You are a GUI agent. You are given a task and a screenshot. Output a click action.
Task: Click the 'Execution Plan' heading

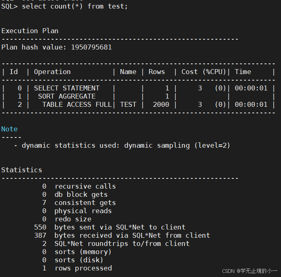pyautogui.click(x=30, y=31)
